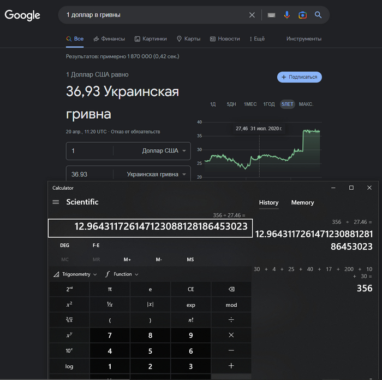Click the MS memory store button
Viewport: 382px width, 380px height.
[190, 260]
